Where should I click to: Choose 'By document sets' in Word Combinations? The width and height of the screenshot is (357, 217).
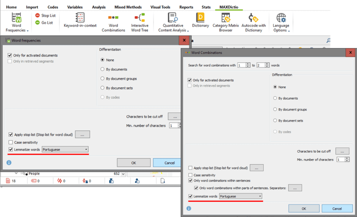275,121
